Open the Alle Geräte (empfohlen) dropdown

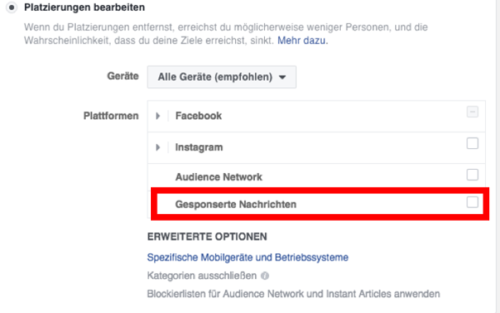(222, 77)
